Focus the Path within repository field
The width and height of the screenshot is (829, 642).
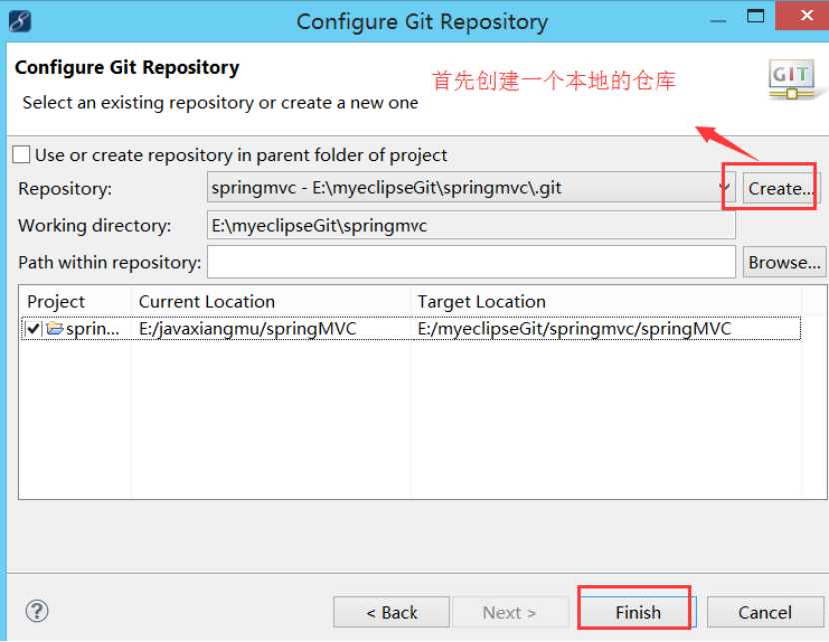pos(471,262)
